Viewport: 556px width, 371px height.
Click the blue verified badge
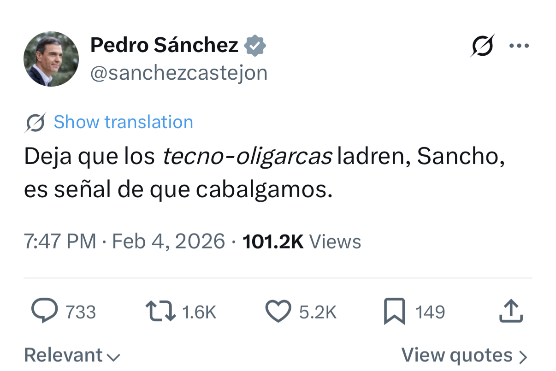pos(255,46)
